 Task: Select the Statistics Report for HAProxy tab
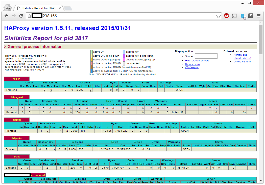(x=39, y=8)
